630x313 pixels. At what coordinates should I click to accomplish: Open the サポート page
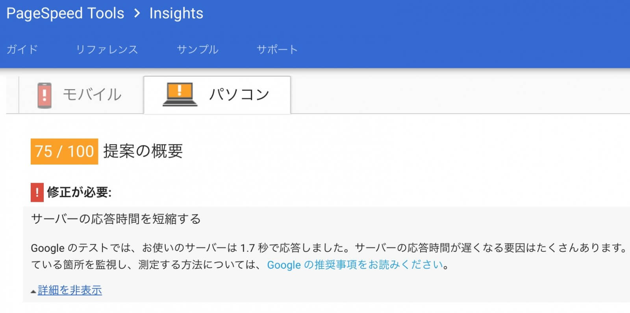pyautogui.click(x=277, y=49)
